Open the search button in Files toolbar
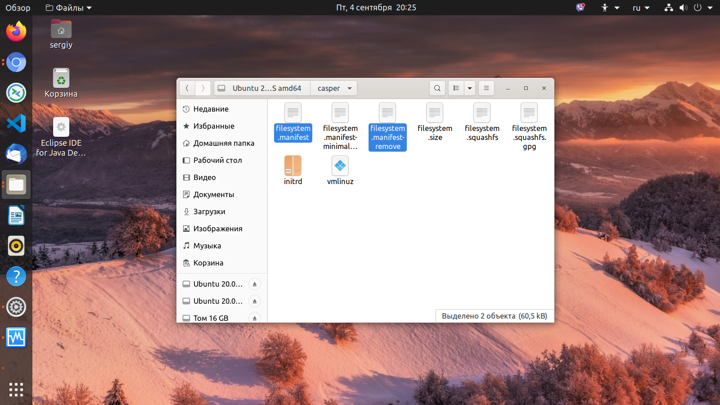Screen dimensions: 720x405 point(437,88)
